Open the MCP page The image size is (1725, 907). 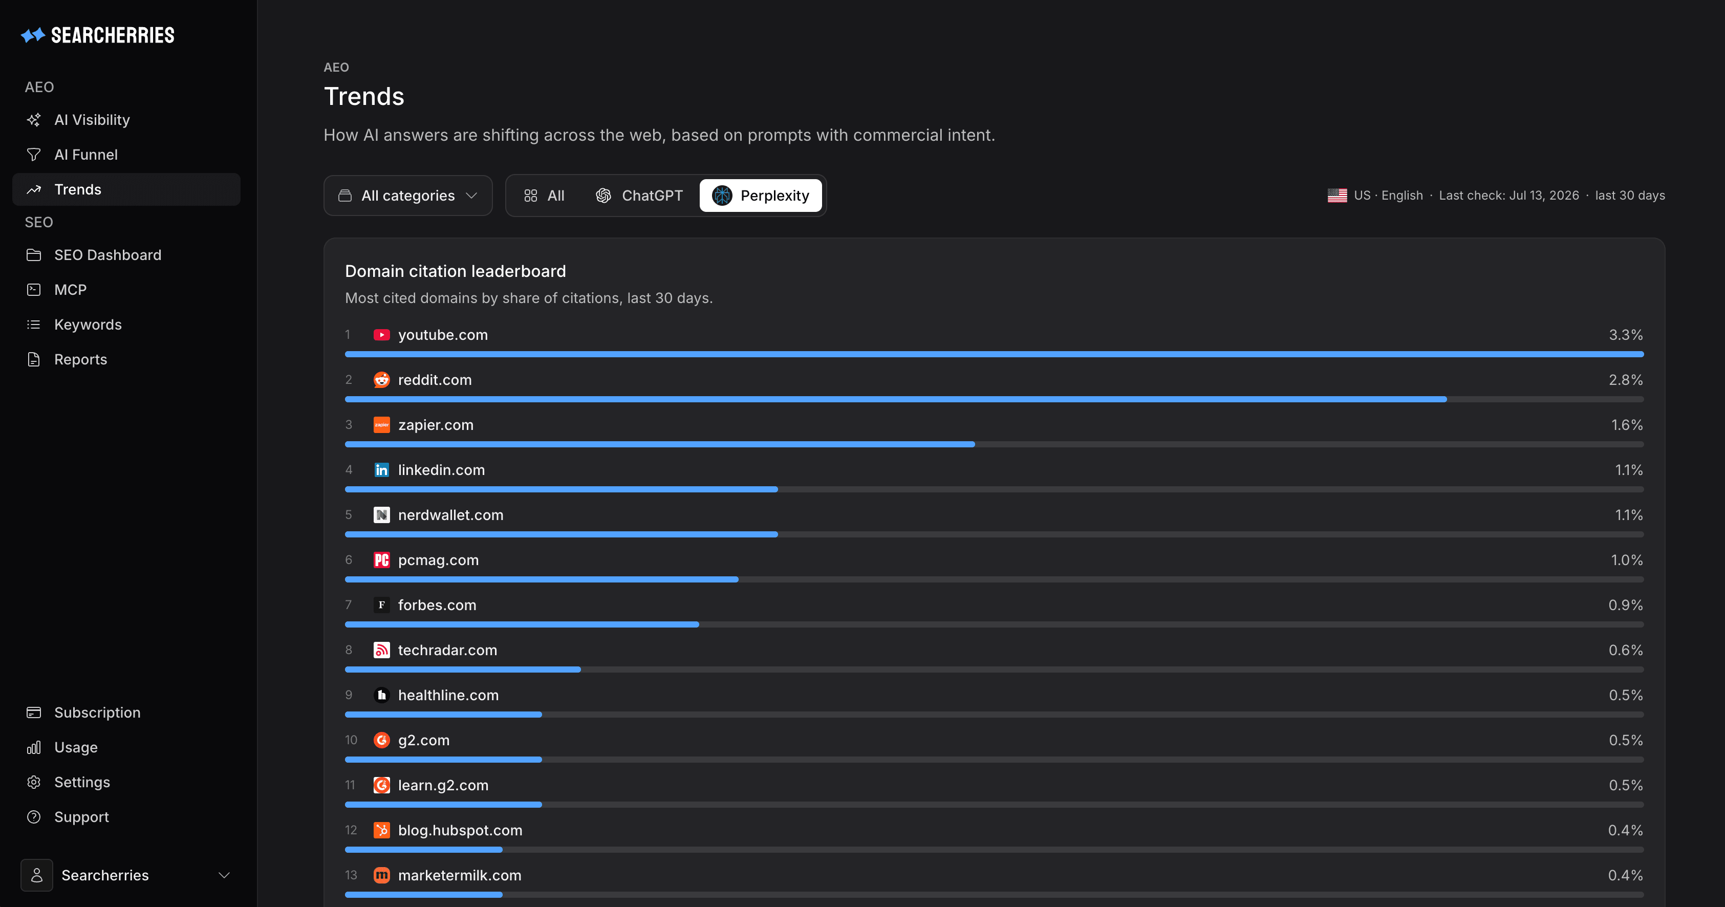[x=126, y=290]
